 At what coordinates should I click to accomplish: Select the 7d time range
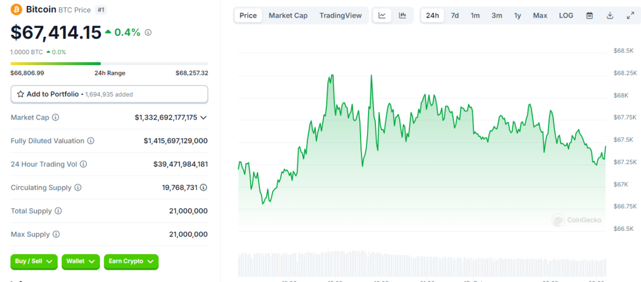[x=455, y=15]
